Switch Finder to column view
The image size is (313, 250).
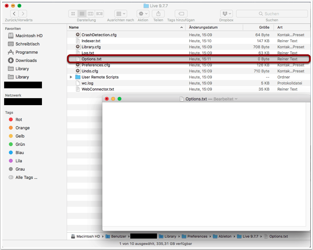[x=91, y=14]
